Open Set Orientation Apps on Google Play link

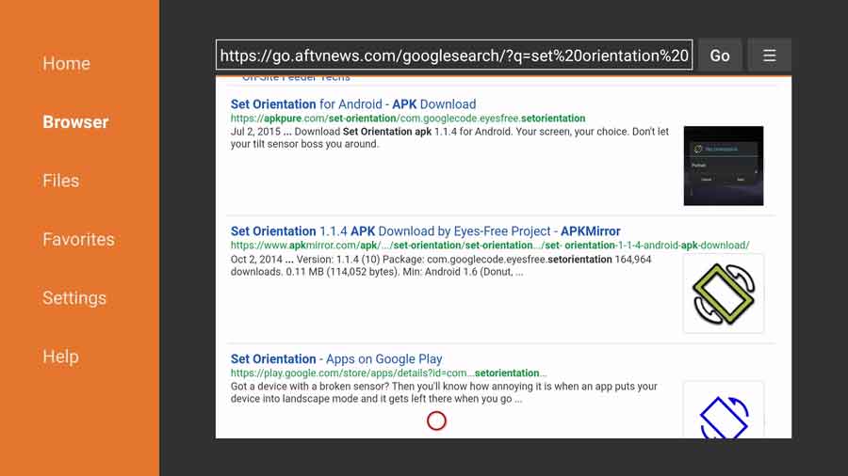(336, 359)
